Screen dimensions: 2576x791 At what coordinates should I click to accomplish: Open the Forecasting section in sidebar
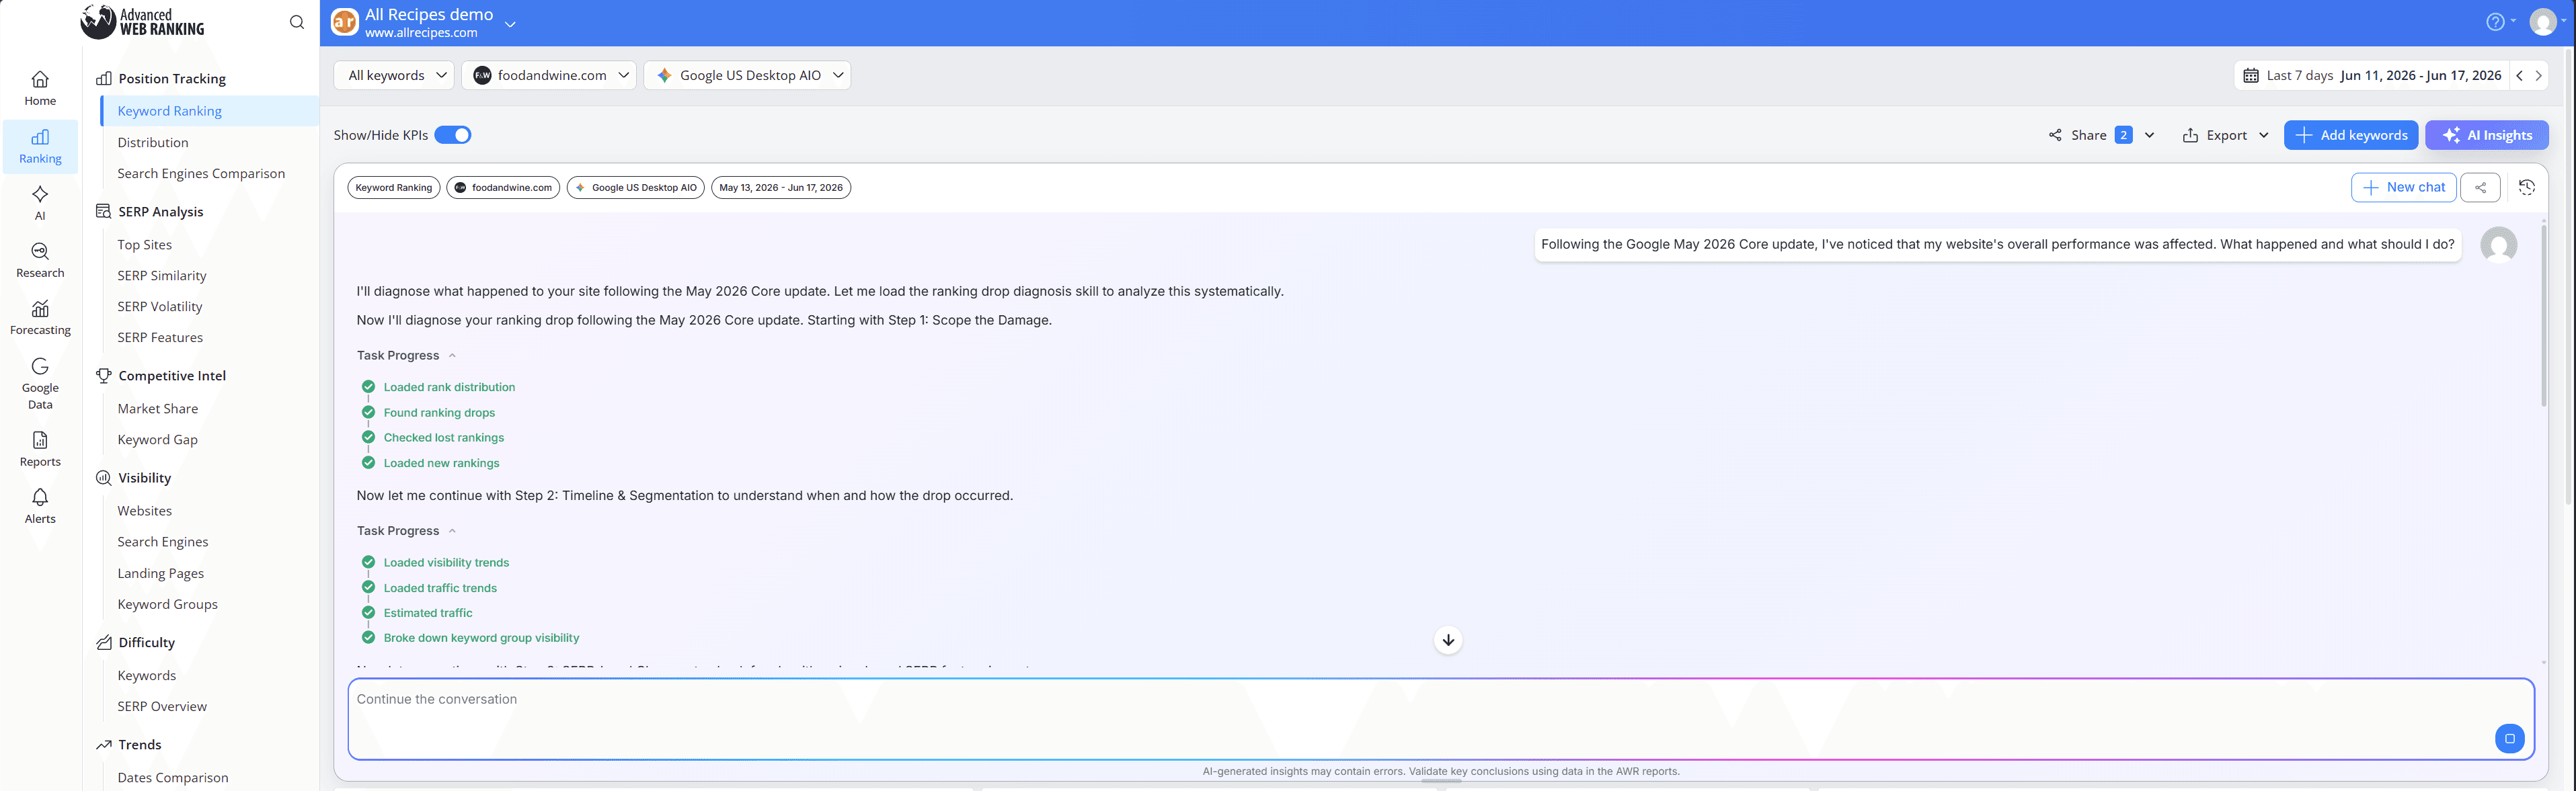pyautogui.click(x=40, y=317)
